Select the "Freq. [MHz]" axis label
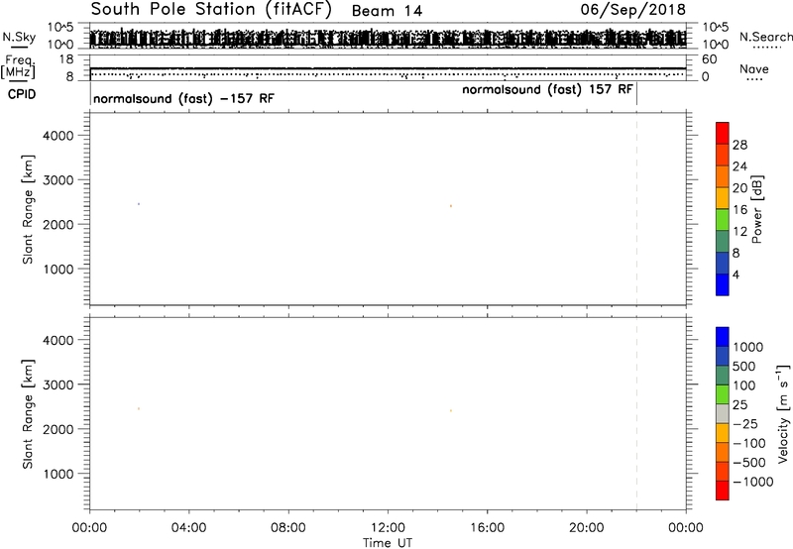The height and width of the screenshot is (549, 793). pyautogui.click(x=19, y=67)
